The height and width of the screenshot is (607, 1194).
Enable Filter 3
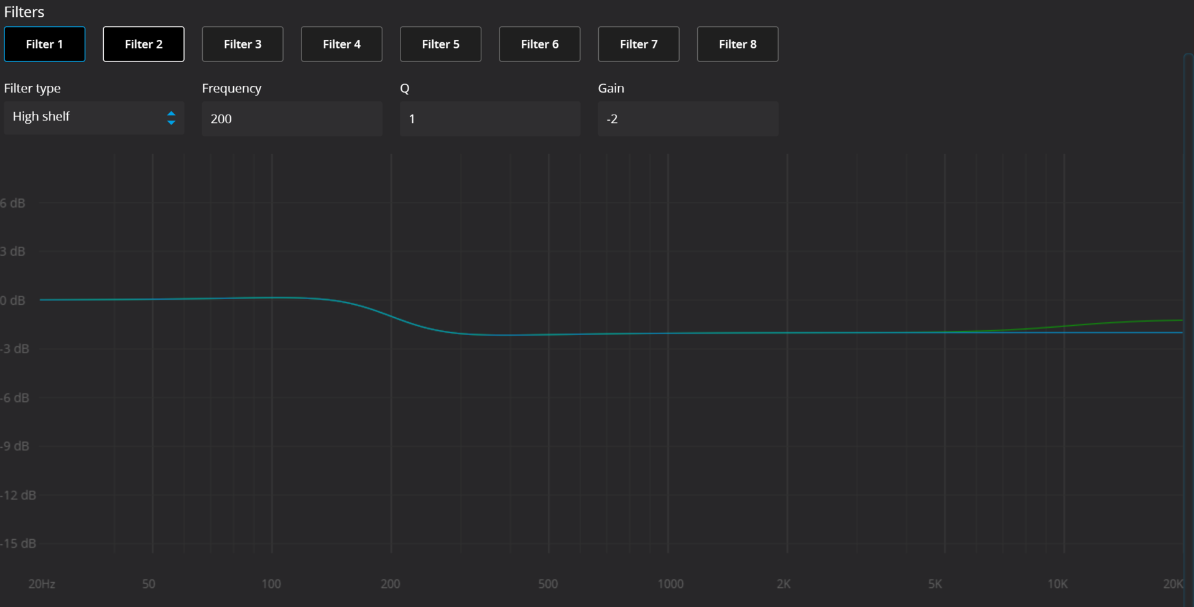[x=243, y=44]
